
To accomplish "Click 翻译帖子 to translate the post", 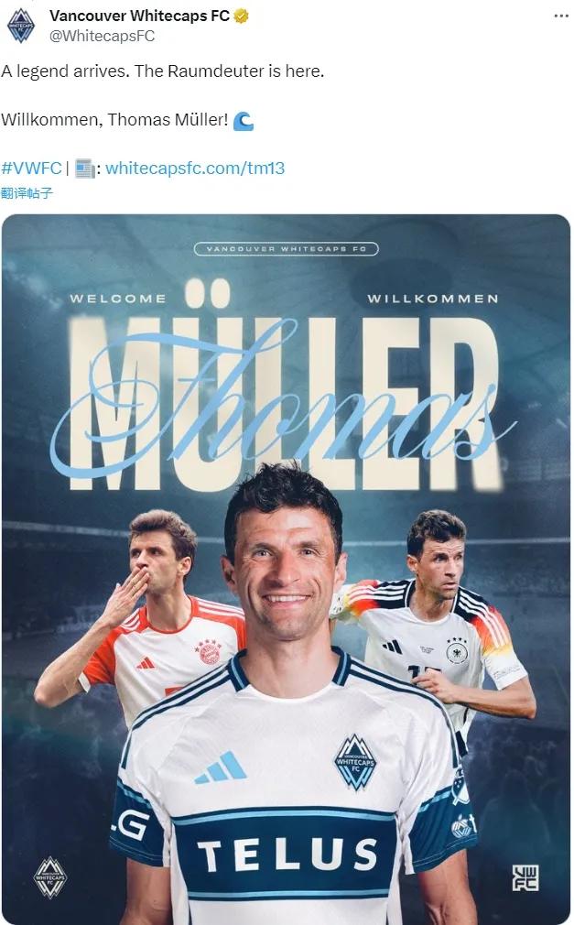I will pos(27,193).
